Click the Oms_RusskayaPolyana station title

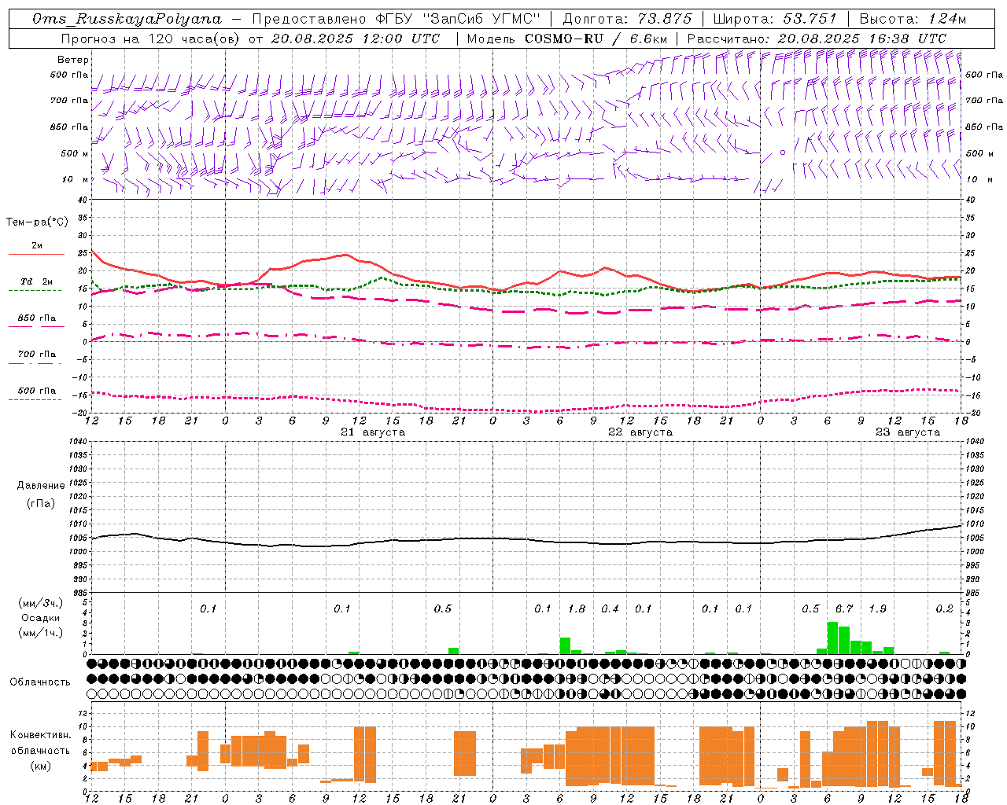tap(127, 19)
